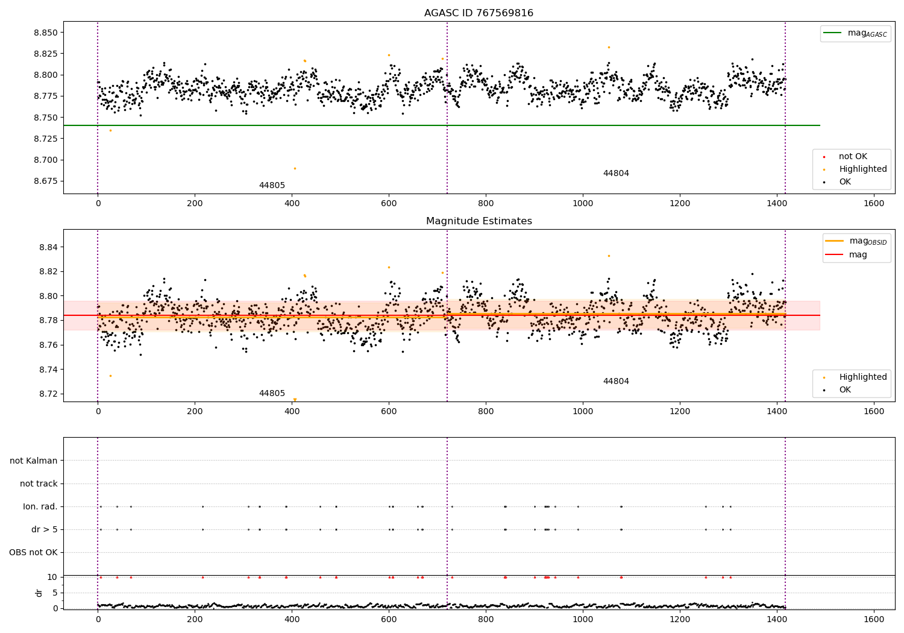Click the orange highlighted point near 8.832 in top plot
904x633 pixels.
tap(609, 47)
